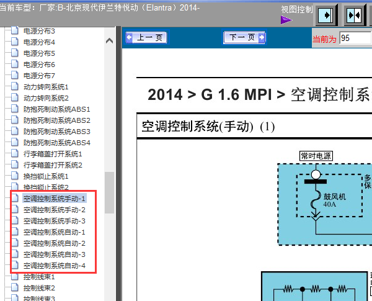Open 空调控制系统自动-3 page
This screenshot has height=301, width=372.
(x=55, y=254)
